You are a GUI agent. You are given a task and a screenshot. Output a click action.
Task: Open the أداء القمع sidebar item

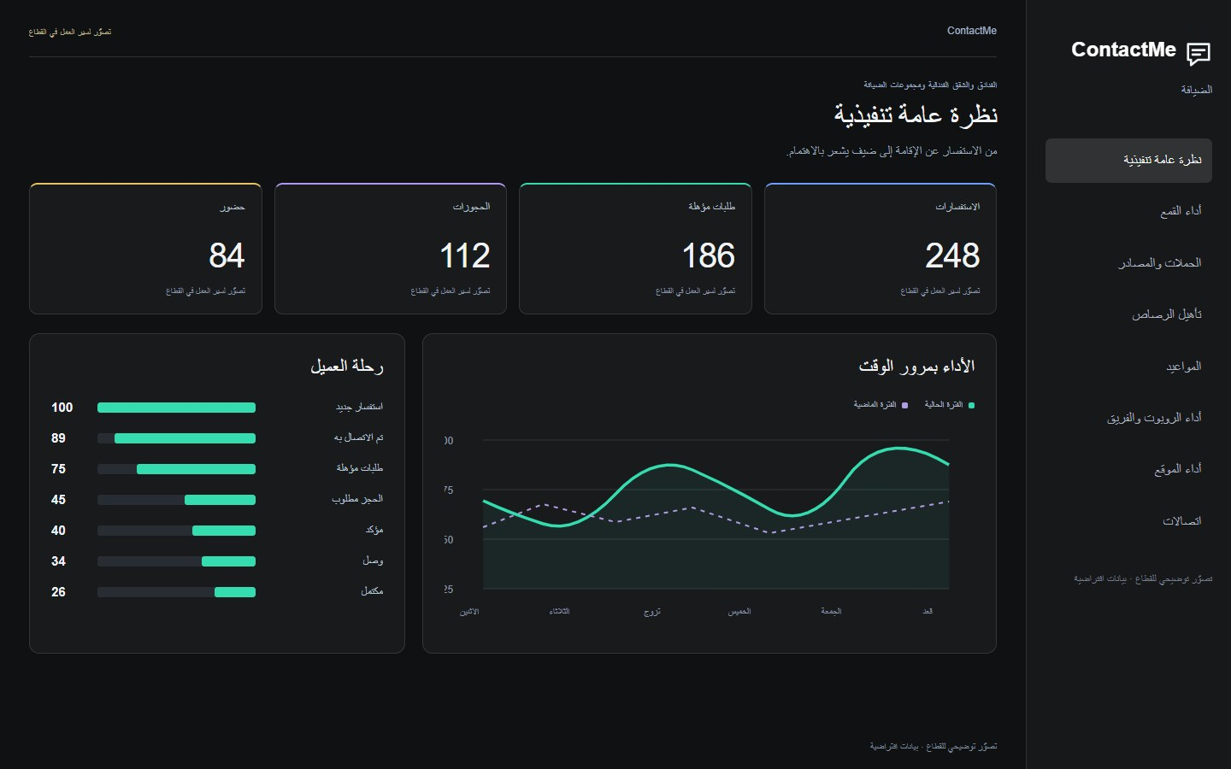click(x=1128, y=212)
